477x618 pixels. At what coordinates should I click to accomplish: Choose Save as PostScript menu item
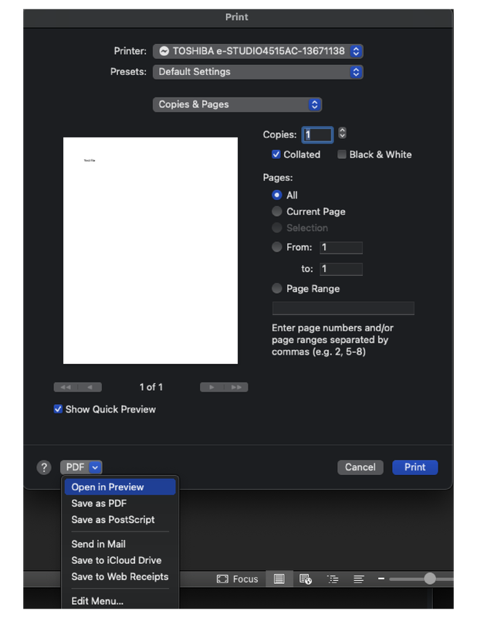[120, 519]
